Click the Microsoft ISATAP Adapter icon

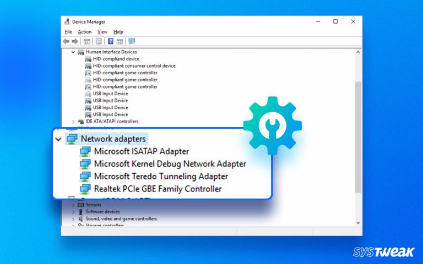click(x=85, y=151)
